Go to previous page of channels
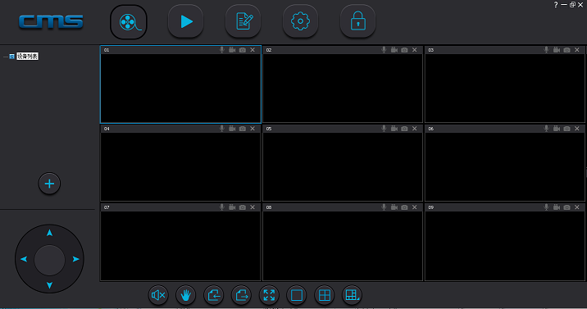The width and height of the screenshot is (587, 309). click(214, 295)
